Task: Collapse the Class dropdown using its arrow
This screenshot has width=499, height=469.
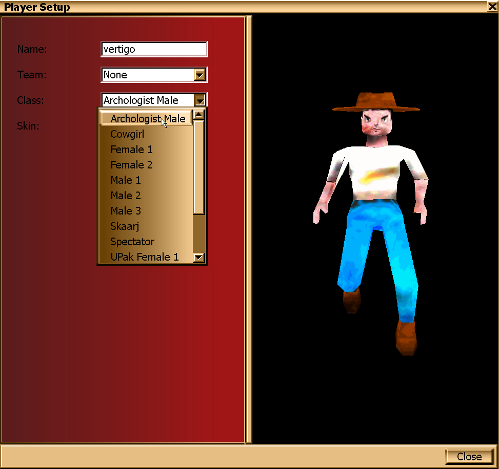Action: point(200,100)
